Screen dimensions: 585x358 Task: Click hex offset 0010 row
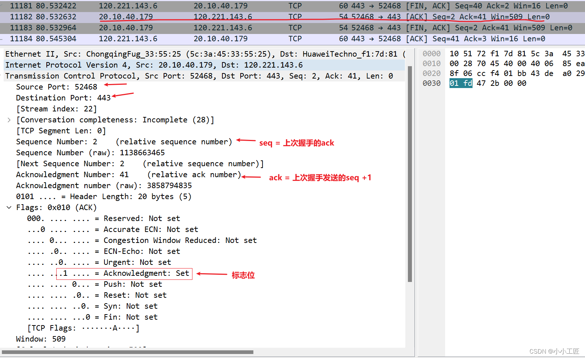432,64
